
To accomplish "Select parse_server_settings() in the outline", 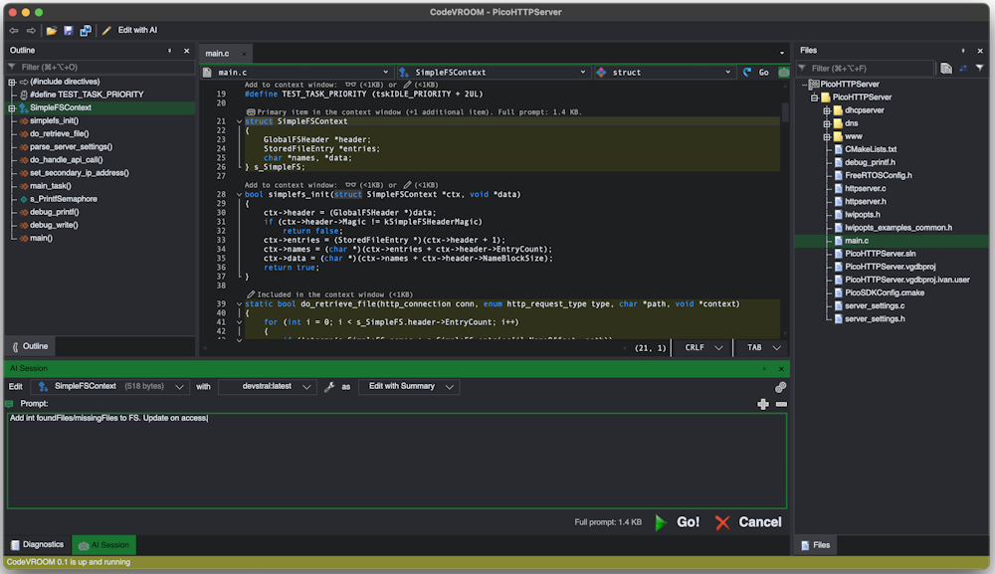I will click(71, 146).
